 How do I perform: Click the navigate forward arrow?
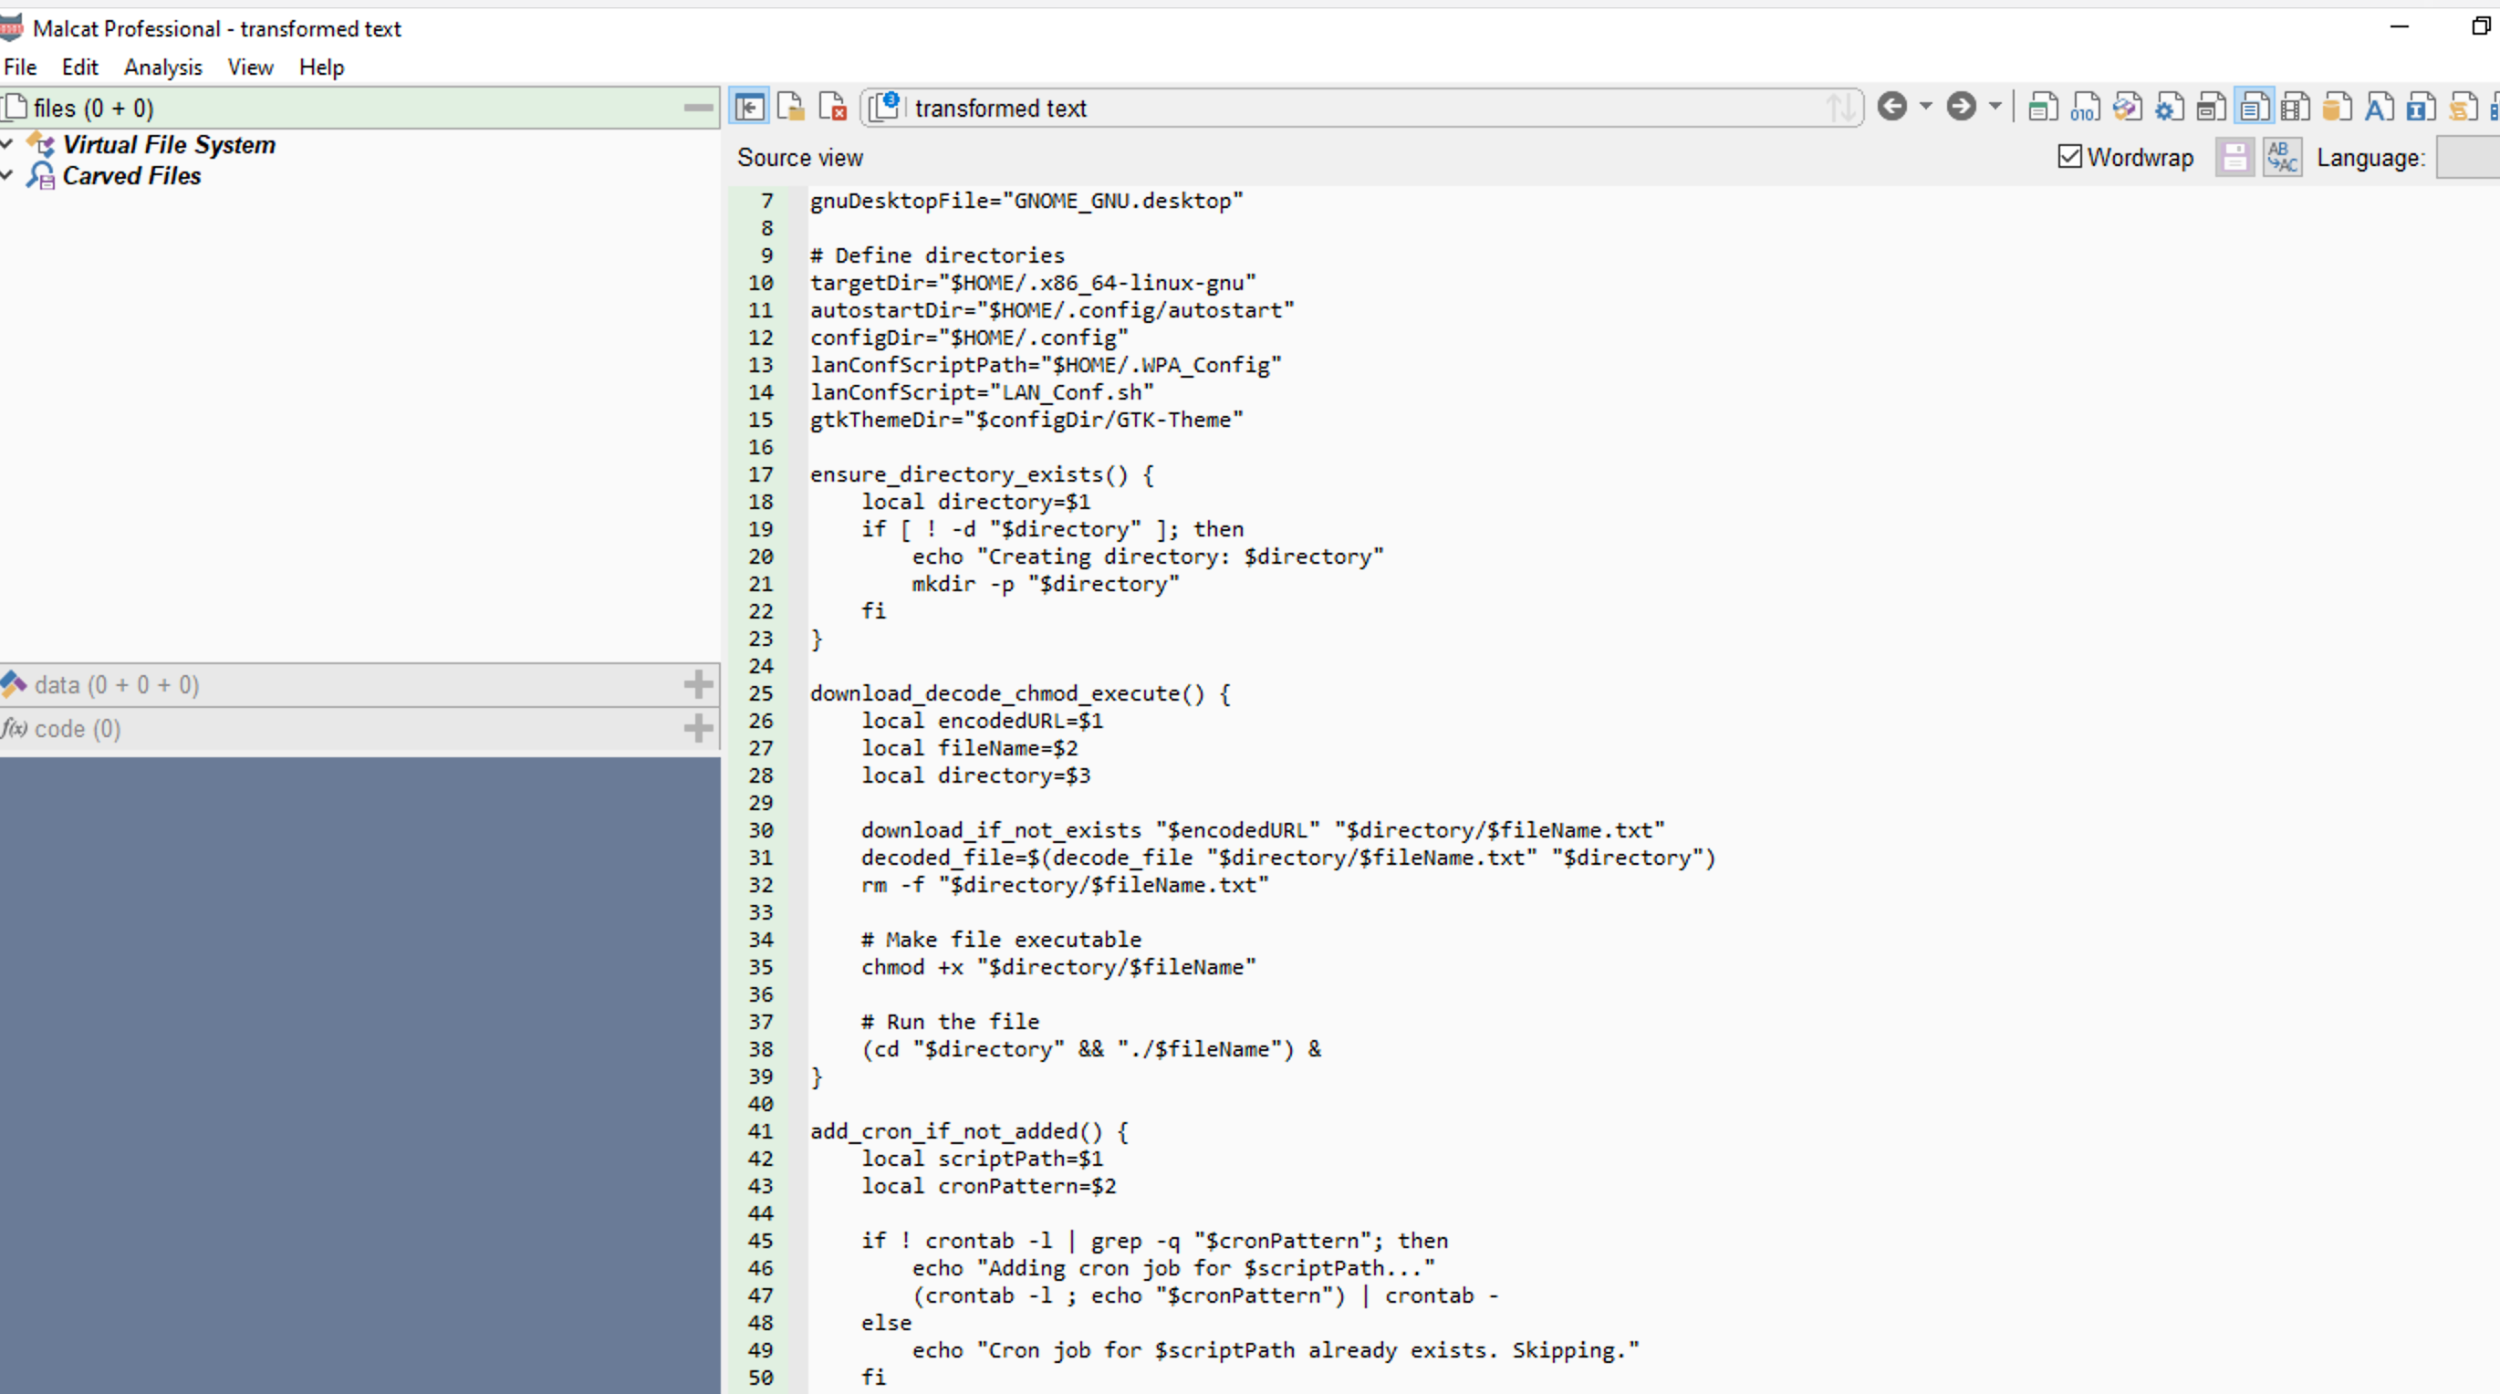click(1961, 106)
